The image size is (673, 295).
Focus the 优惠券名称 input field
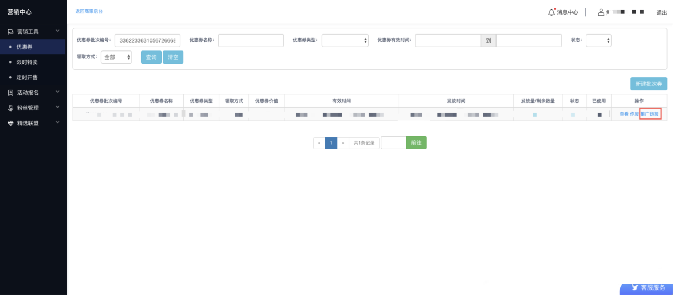coord(251,40)
